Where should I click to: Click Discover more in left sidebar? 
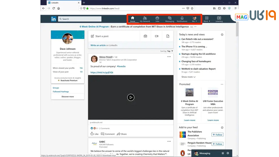68,96
